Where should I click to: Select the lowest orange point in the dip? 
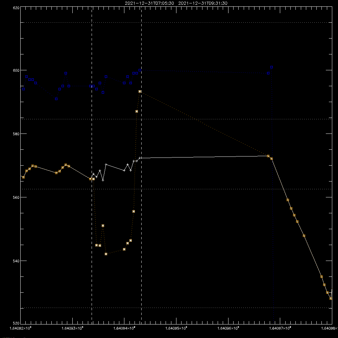pyautogui.click(x=106, y=254)
